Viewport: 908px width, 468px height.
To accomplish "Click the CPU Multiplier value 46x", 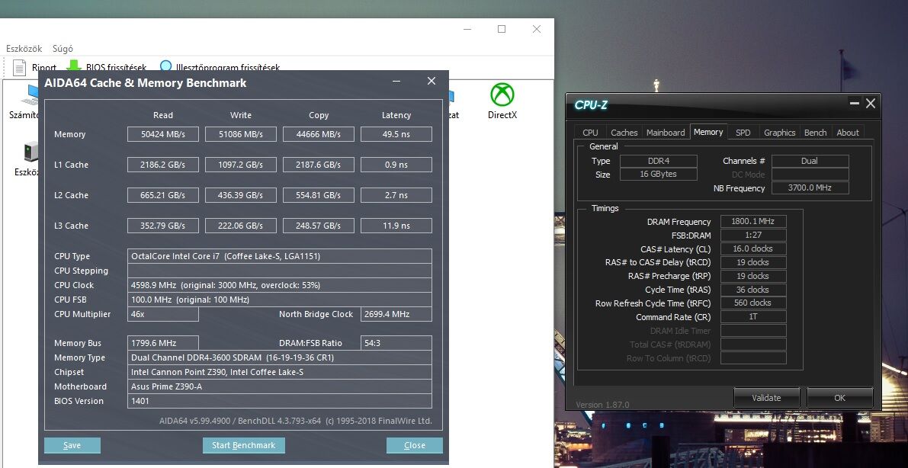I will (x=163, y=314).
